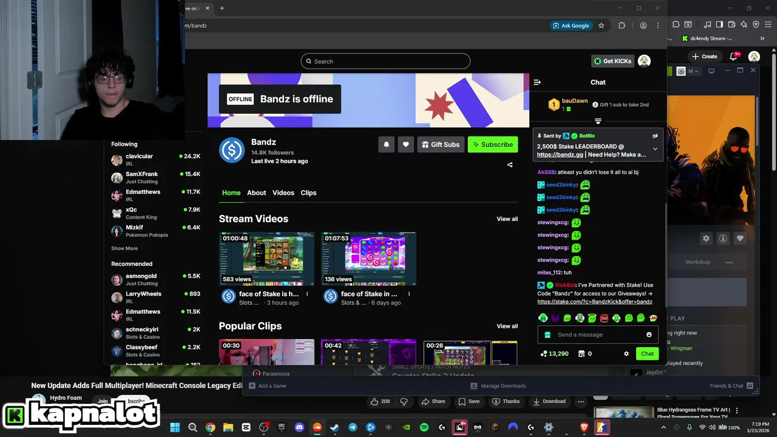Open the Kick profile avatar menu
777x437 pixels.
tap(645, 61)
